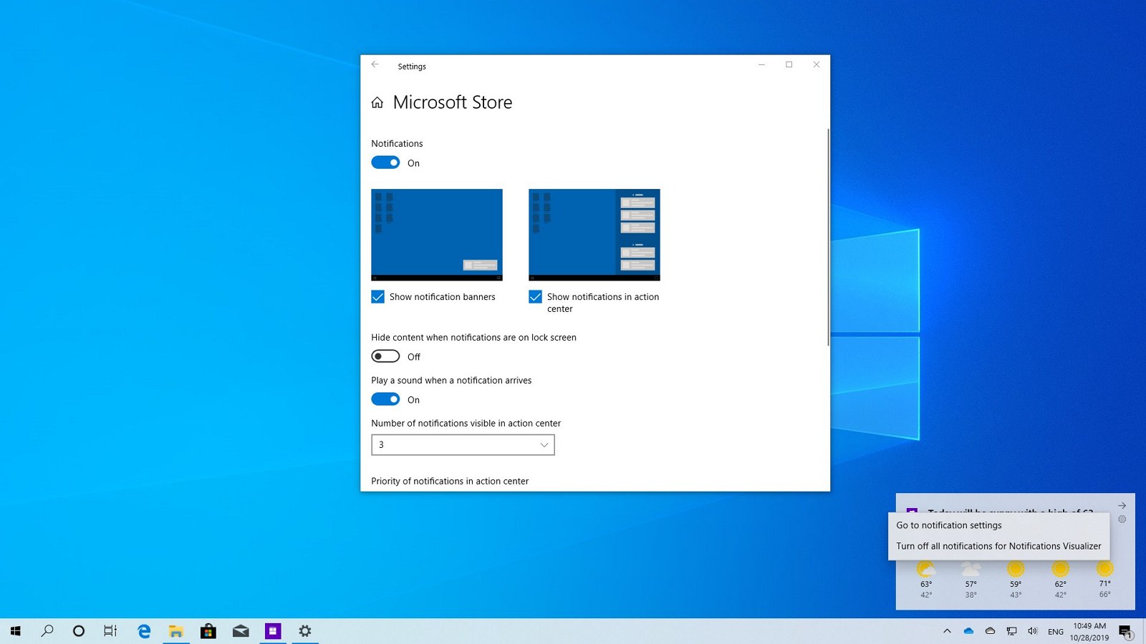
Task: Click the Microsoft Store page heading
Action: point(453,102)
